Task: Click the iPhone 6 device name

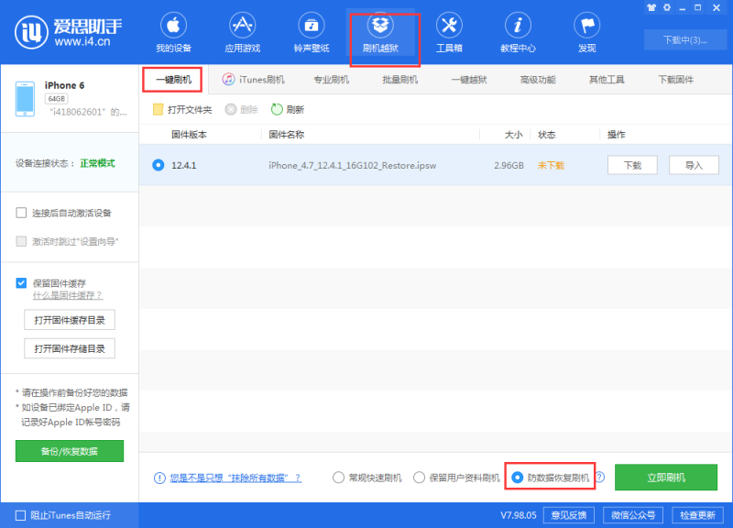Action: (64, 85)
